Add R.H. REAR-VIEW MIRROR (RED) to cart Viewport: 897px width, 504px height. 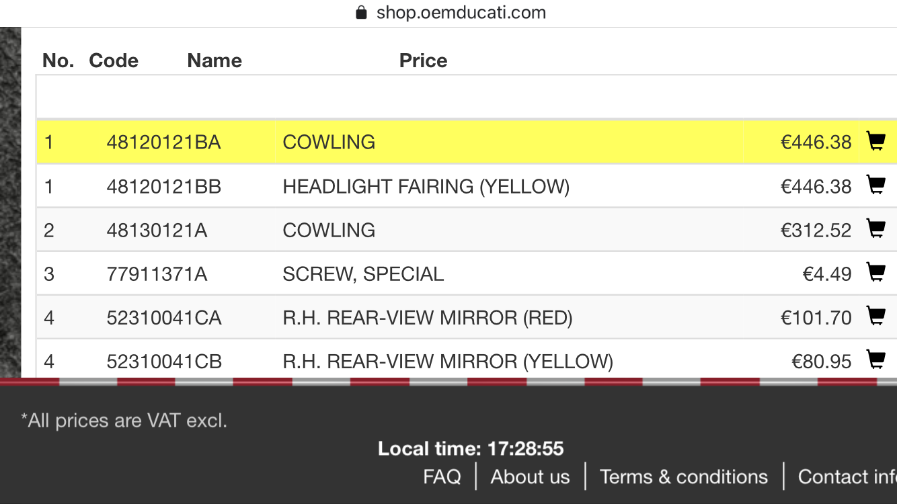875,317
